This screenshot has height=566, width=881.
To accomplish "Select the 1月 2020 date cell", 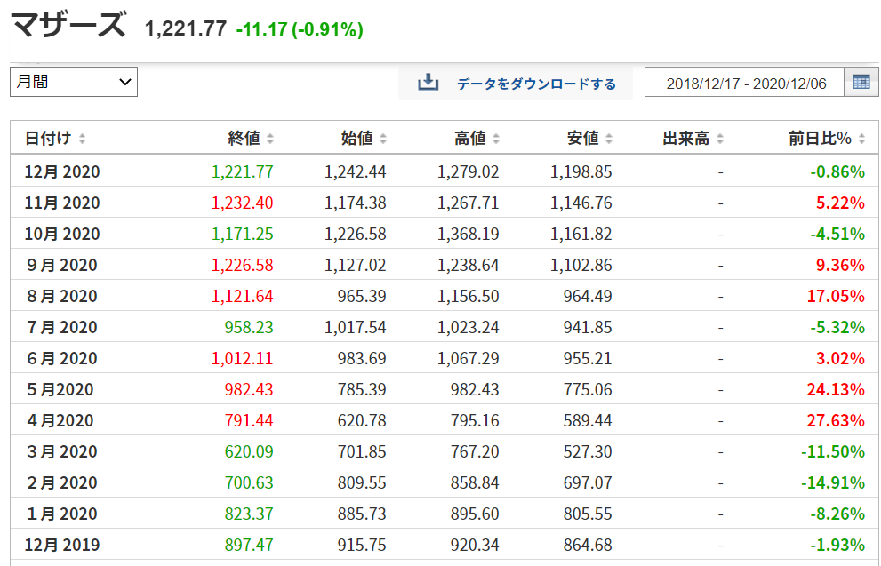I will [x=62, y=514].
